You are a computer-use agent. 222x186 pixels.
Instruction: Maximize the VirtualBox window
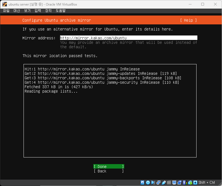coord(203,4)
